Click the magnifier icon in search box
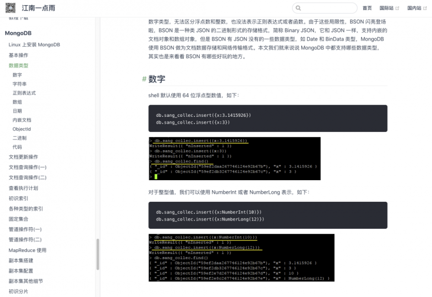This screenshot has height=297, width=432. (x=299, y=8)
